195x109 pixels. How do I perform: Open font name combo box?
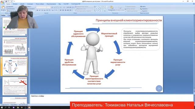(41, 7)
